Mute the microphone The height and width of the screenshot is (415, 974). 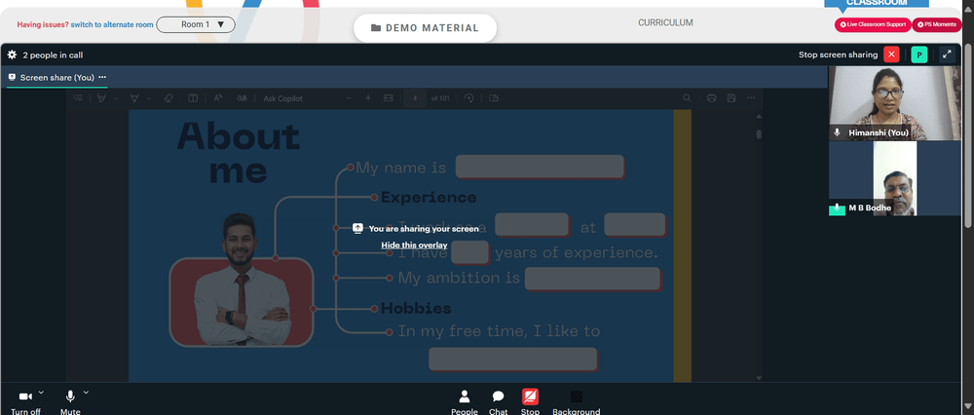(70, 402)
